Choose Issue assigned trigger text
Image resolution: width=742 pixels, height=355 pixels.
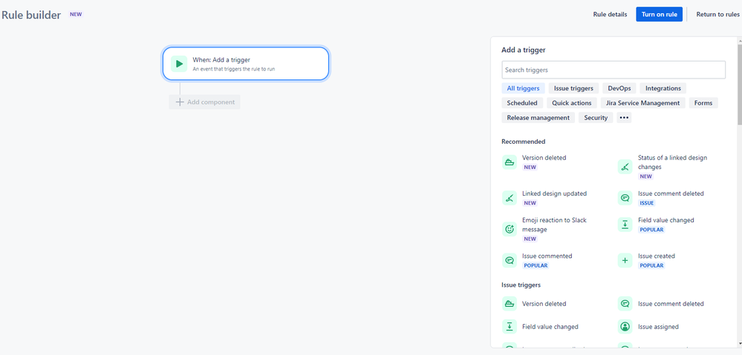(x=658, y=327)
